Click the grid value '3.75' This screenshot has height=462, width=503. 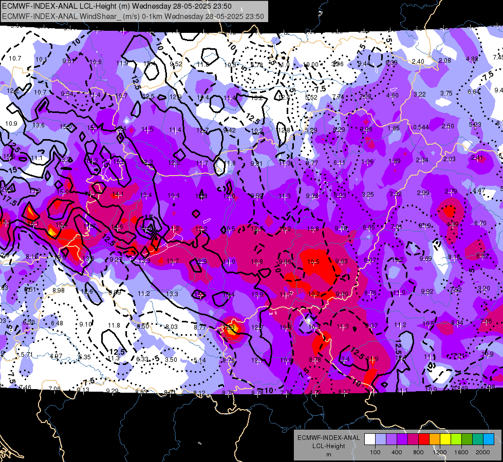pyautogui.click(x=446, y=93)
